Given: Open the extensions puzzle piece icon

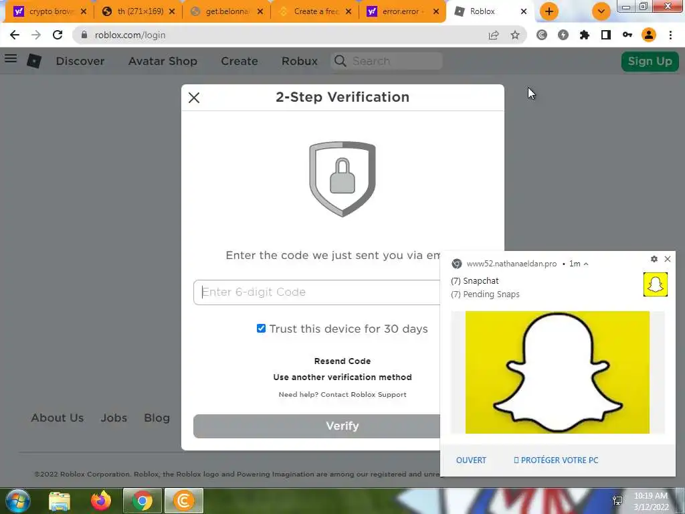Looking at the screenshot, I should point(585,35).
